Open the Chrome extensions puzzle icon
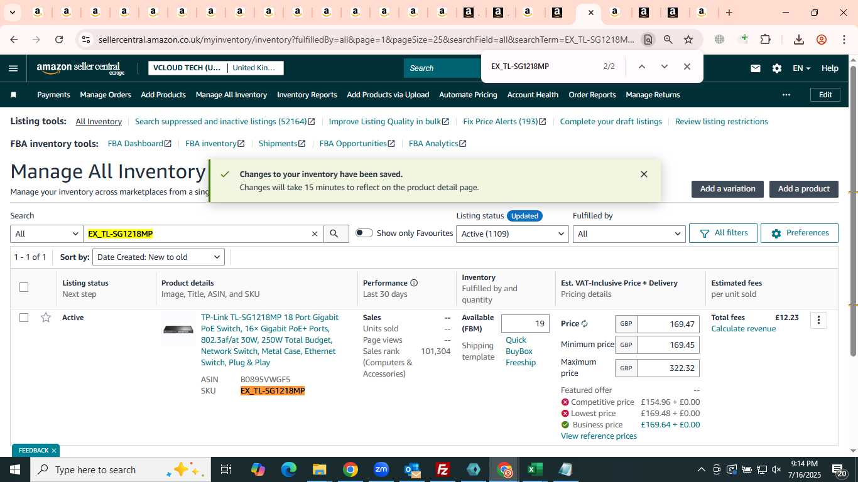The image size is (858, 482). (x=765, y=40)
